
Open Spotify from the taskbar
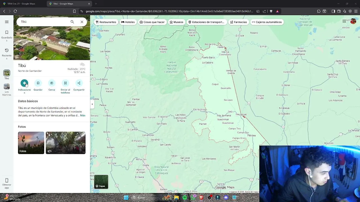click(184, 198)
